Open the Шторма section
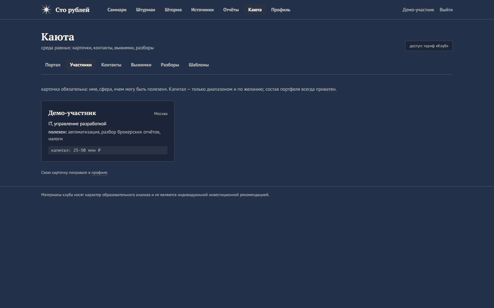 pos(173,10)
